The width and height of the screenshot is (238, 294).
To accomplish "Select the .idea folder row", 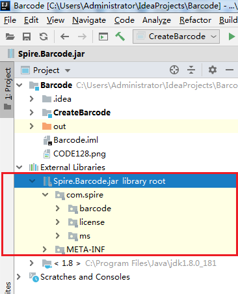I will click(126, 99).
